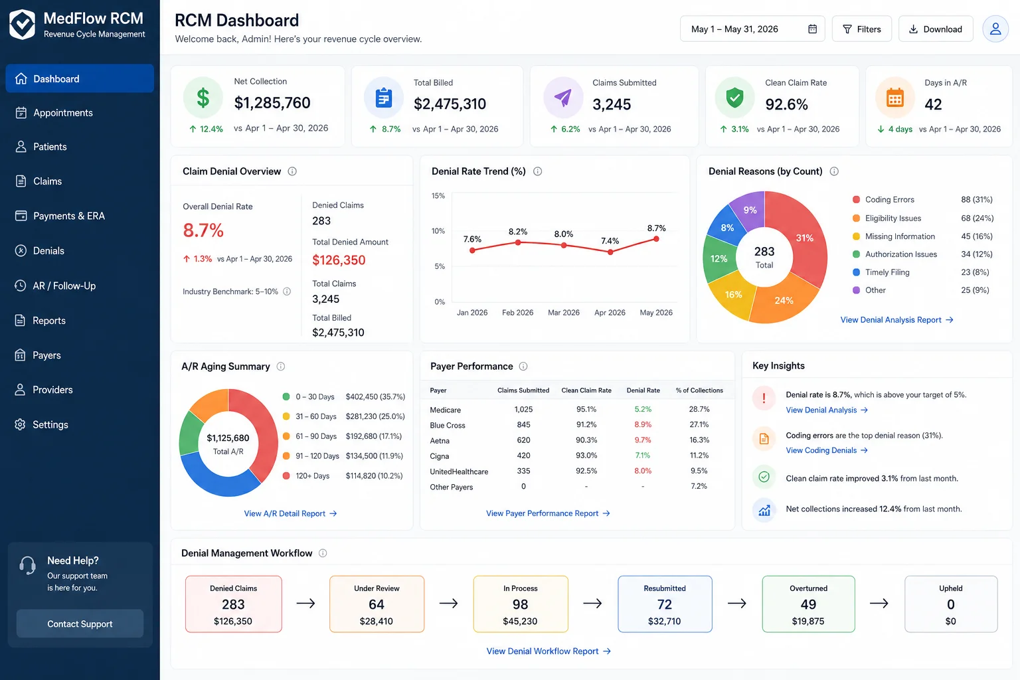The image size is (1020, 680).
Task: Select the In Process 98 workflow card
Action: pos(521,604)
